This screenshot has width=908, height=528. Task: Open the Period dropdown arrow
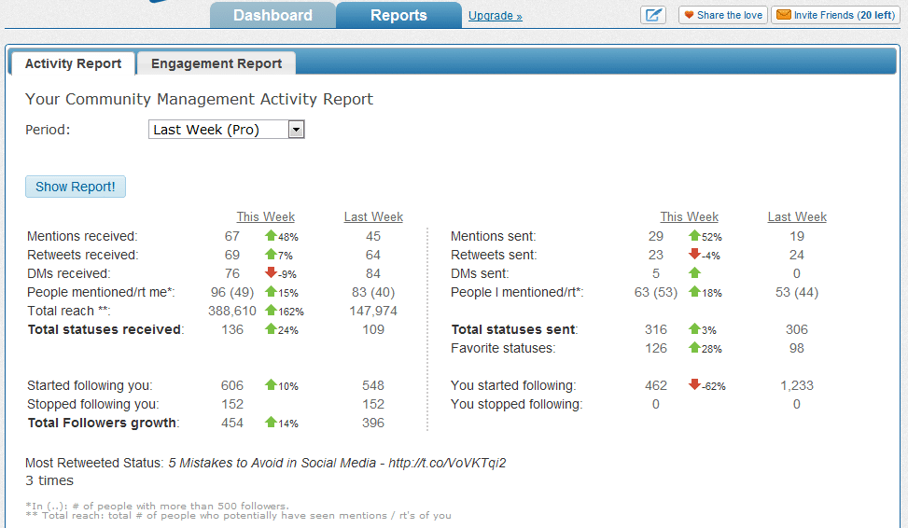click(296, 130)
